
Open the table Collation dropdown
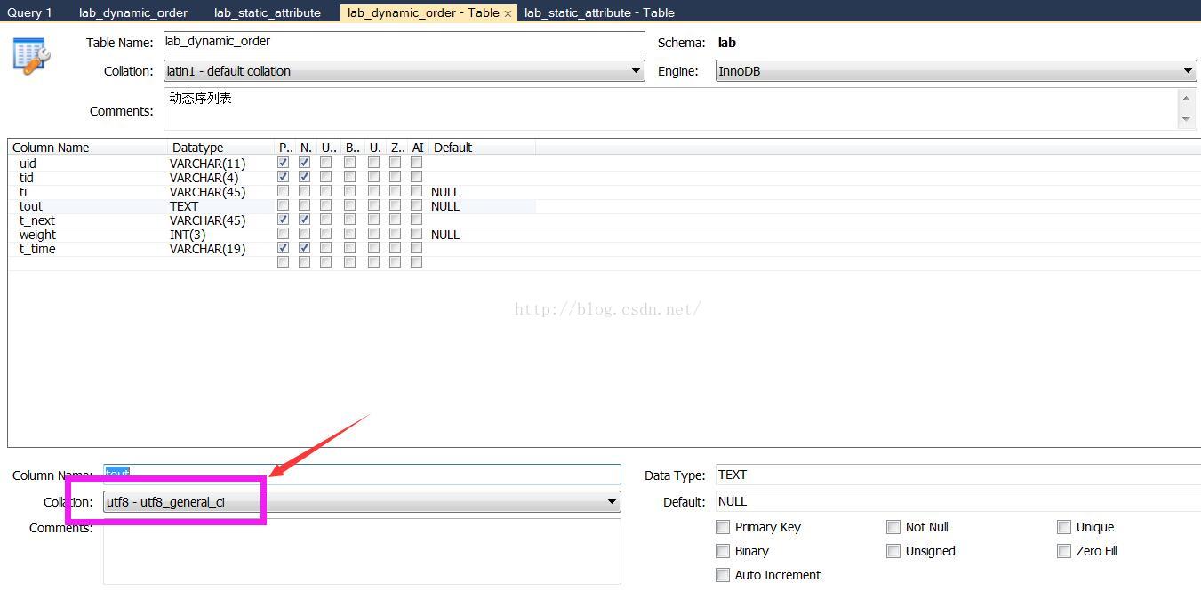click(x=404, y=71)
